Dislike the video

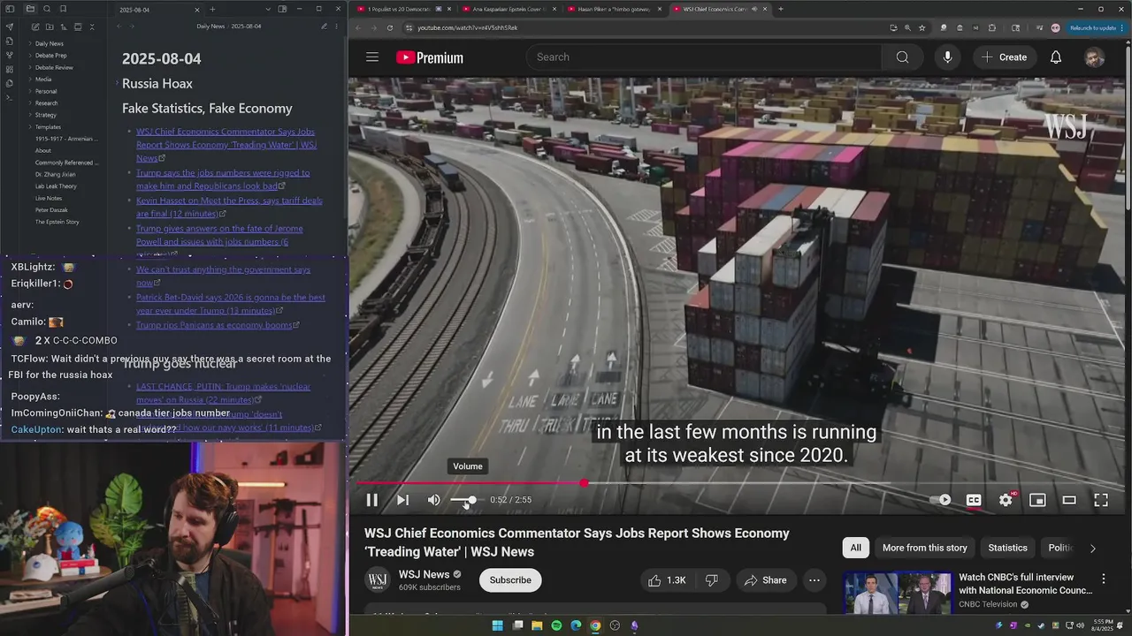pyautogui.click(x=712, y=580)
